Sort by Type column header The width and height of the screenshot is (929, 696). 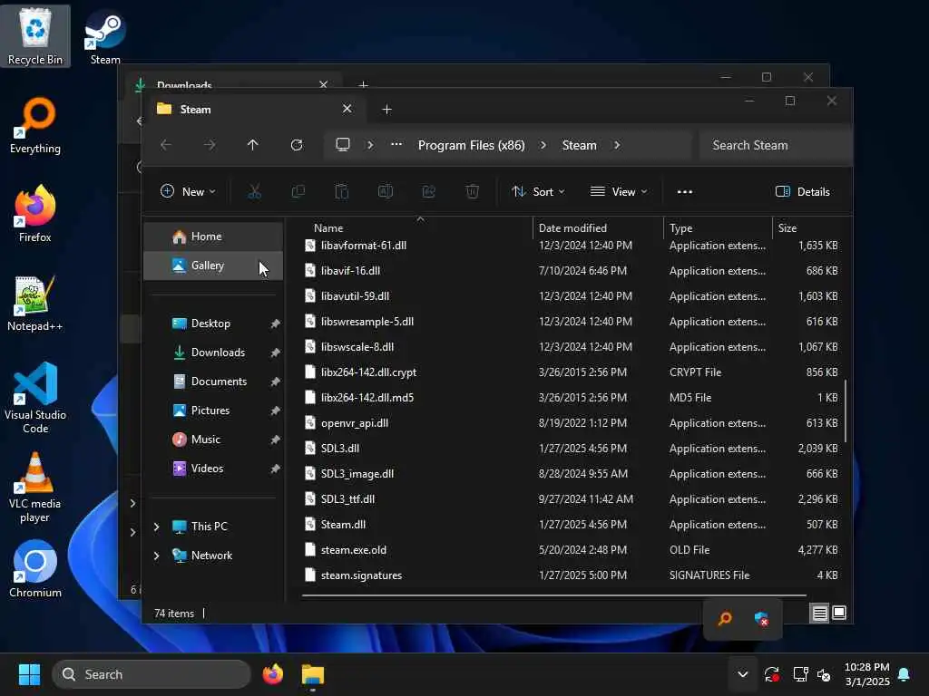tap(719, 227)
